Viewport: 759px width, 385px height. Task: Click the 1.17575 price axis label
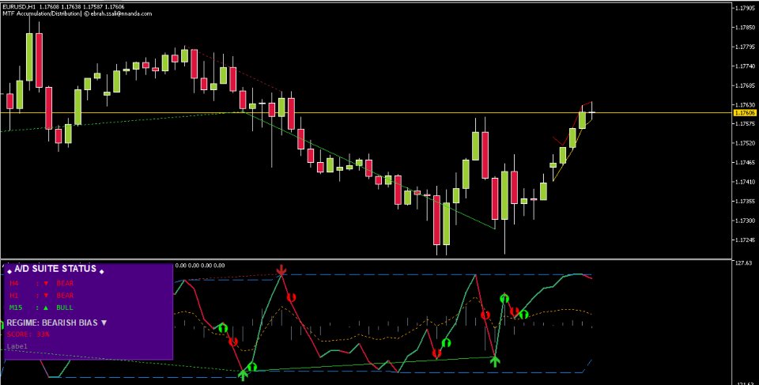pyautogui.click(x=747, y=124)
